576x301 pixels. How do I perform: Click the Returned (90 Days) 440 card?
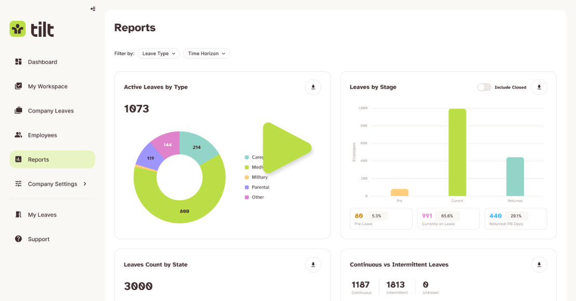(x=516, y=219)
